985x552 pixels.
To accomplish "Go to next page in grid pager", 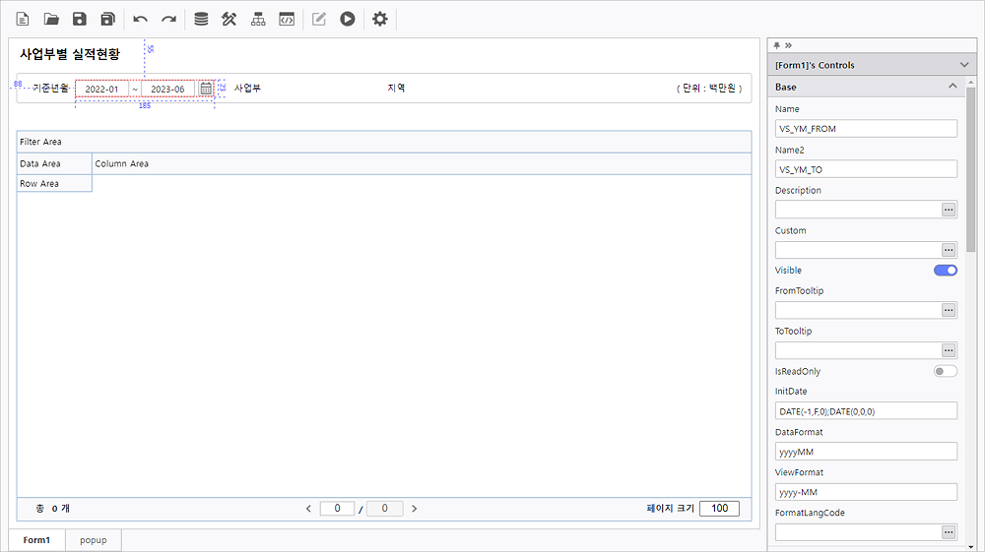I will pyautogui.click(x=414, y=509).
